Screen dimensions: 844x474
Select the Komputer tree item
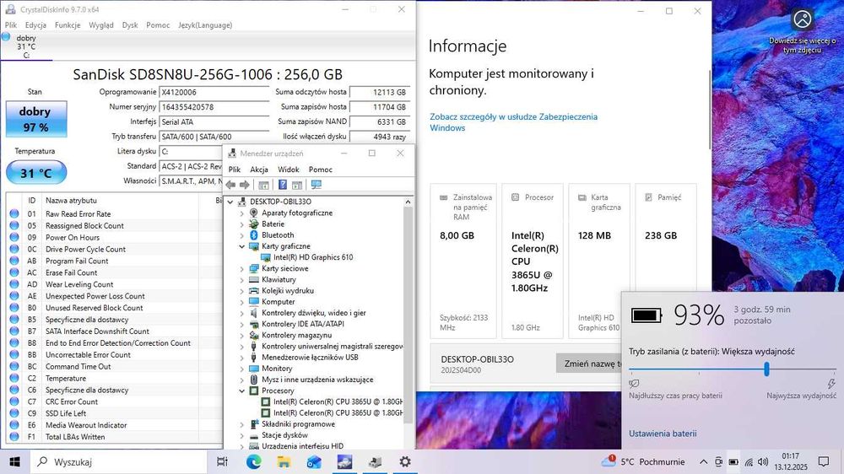(x=279, y=302)
